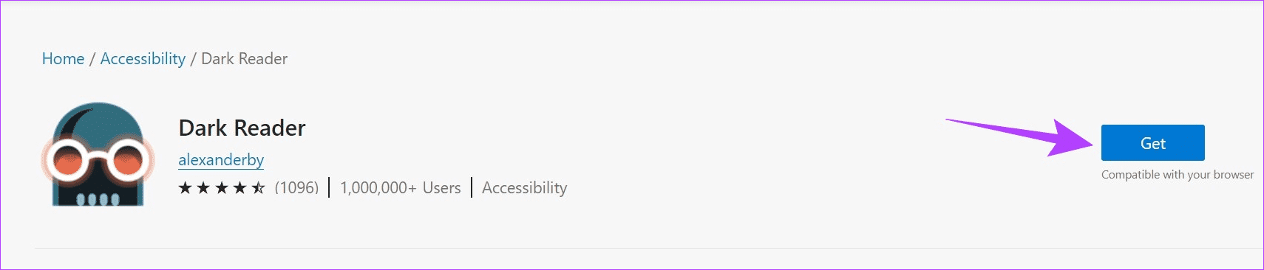Click the second rating star
Image resolution: width=1264 pixels, height=270 pixels.
pos(203,188)
